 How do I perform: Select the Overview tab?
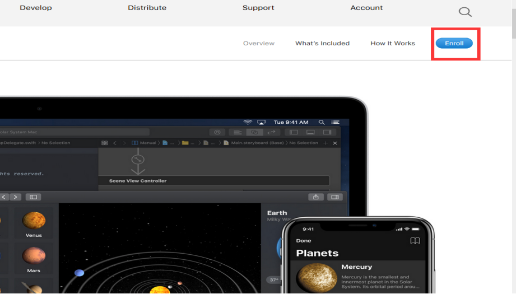[259, 43]
